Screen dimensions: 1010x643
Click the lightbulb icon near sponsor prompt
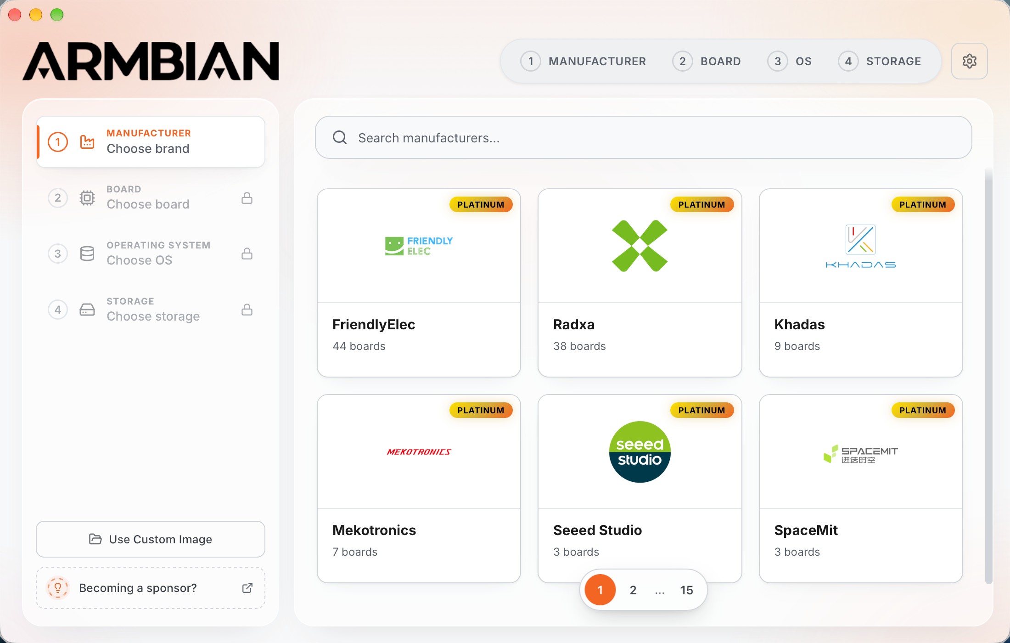58,588
